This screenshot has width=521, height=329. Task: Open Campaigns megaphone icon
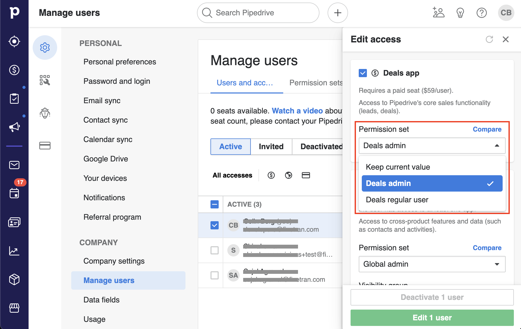point(14,127)
